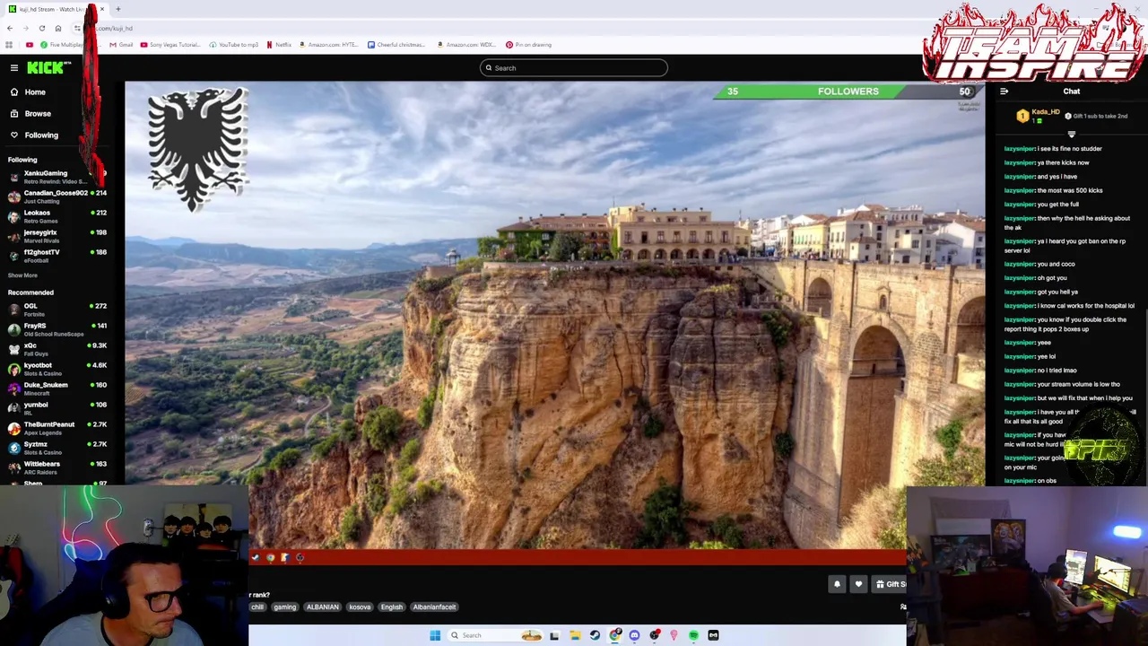Open Steam from taskbar

(x=595, y=635)
